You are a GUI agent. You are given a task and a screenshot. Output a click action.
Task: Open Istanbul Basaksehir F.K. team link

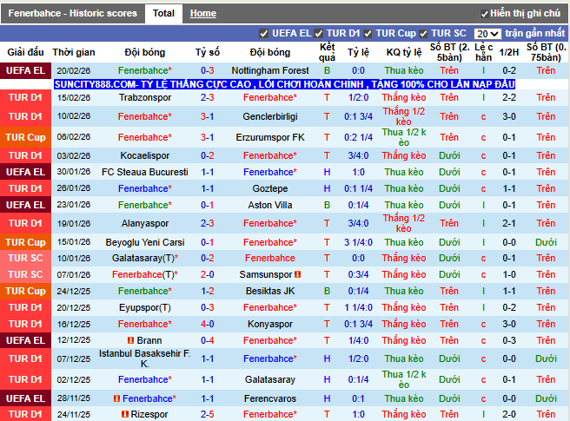[145, 359]
